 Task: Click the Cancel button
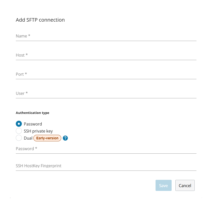[x=185, y=185]
